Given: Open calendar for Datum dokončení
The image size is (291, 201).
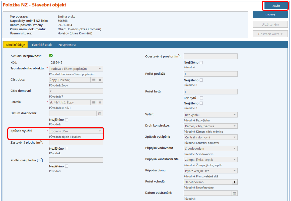Looking at the screenshot, I should coord(100,114).
